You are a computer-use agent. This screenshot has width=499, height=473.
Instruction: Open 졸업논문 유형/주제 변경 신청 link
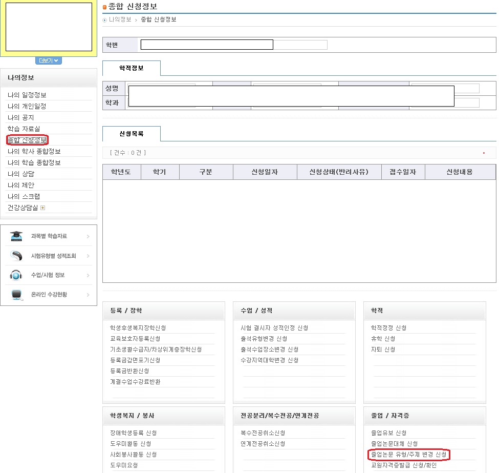tap(408, 455)
